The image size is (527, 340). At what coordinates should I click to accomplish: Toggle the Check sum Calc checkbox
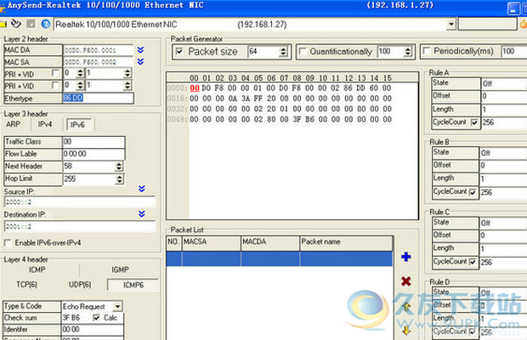[96, 318]
